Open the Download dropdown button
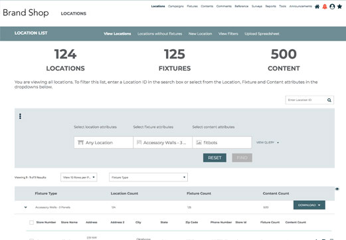Viewport: 346px width, 240px height. point(309,205)
